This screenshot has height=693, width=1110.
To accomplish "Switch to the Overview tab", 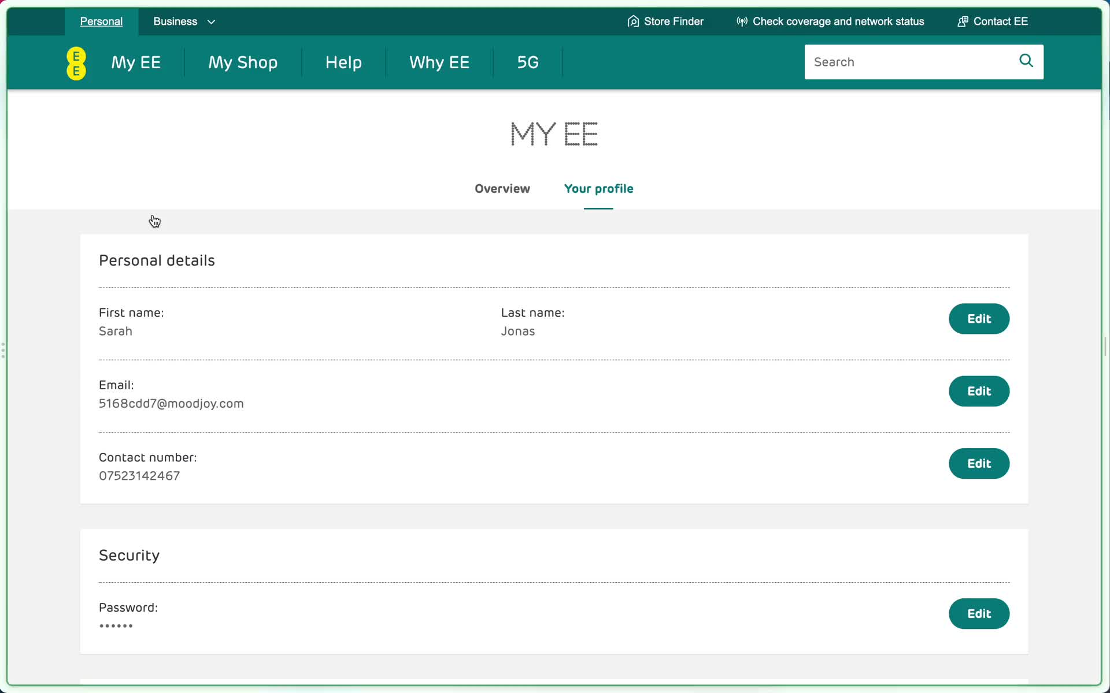I will pyautogui.click(x=502, y=189).
